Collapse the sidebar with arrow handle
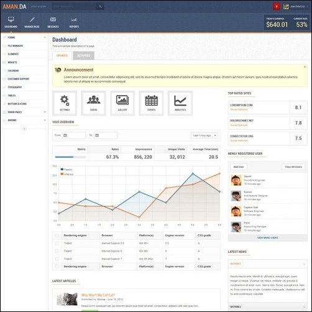The height and width of the screenshot is (312, 312). [24, 129]
